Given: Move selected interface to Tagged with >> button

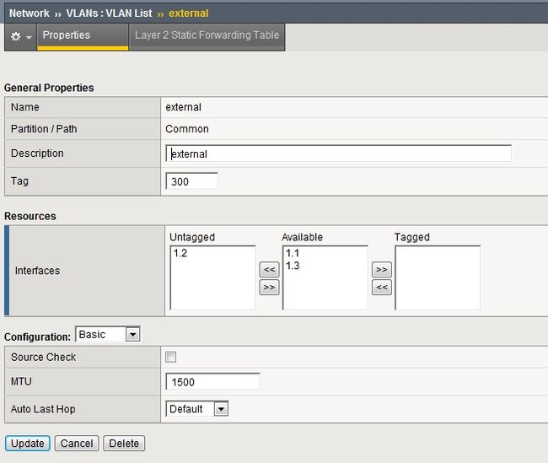Looking at the screenshot, I should point(382,270).
